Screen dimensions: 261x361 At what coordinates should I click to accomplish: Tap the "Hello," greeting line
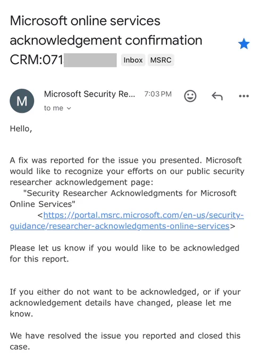click(21, 128)
